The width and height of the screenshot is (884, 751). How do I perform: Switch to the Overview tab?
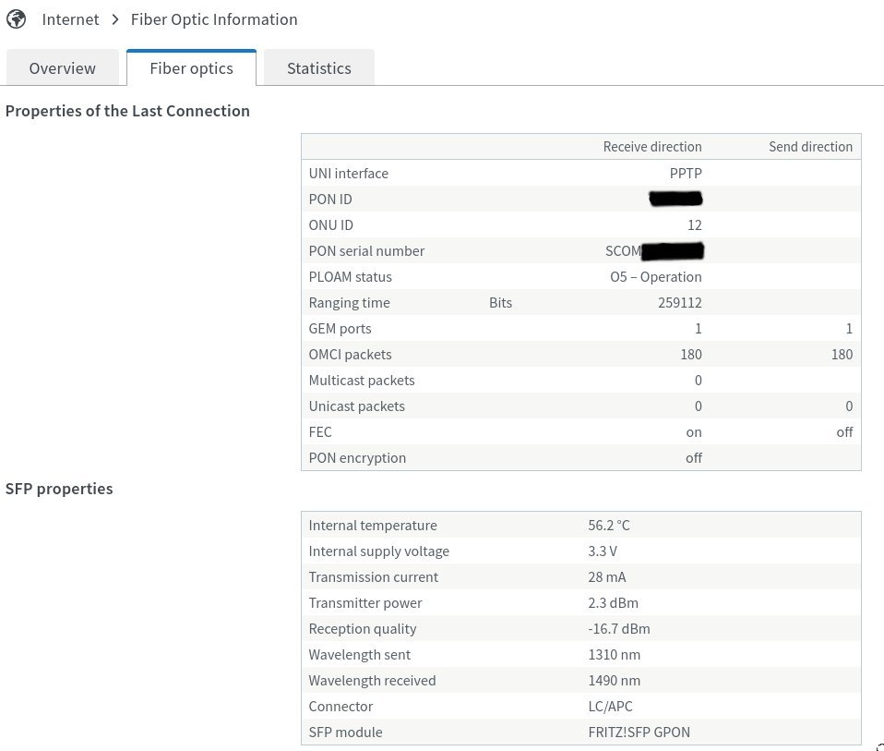pos(62,68)
